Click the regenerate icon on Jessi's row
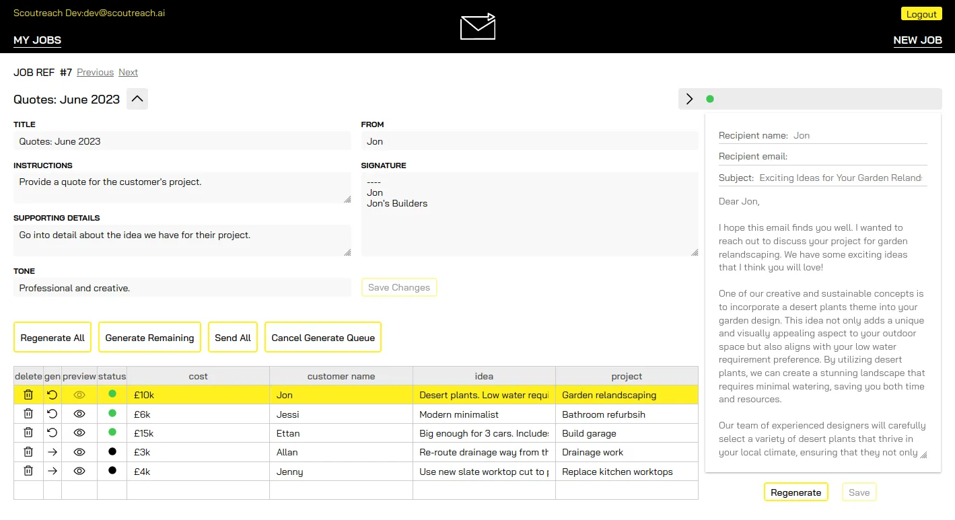Image resolution: width=955 pixels, height=520 pixels. [52, 414]
